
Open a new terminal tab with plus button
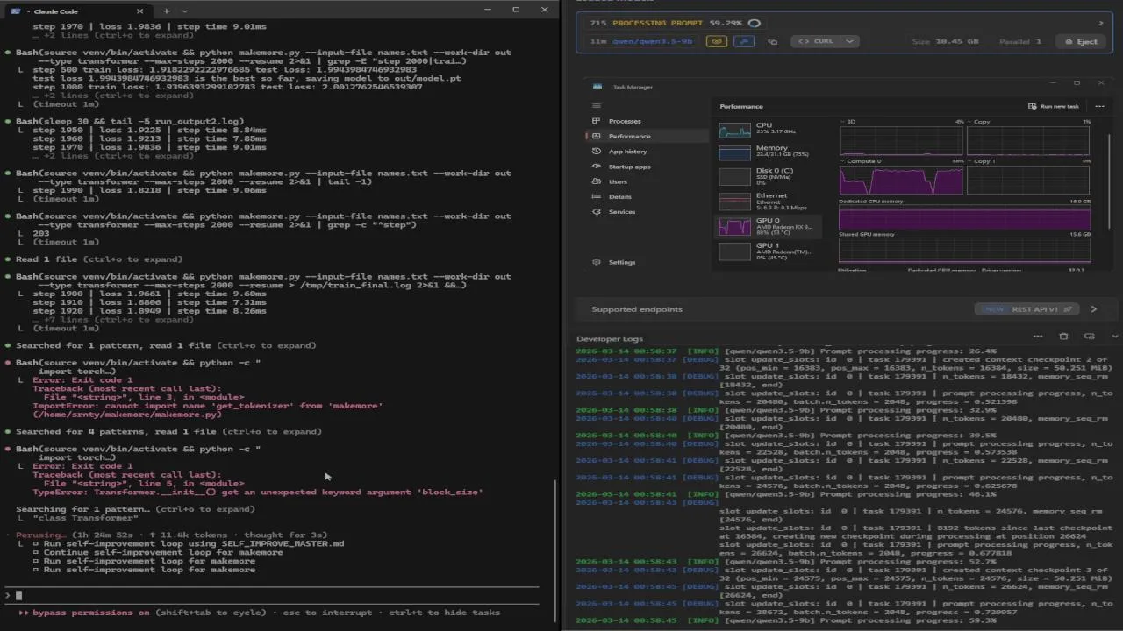[167, 11]
